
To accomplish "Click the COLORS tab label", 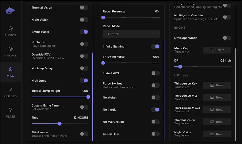I will [x=11, y=96].
